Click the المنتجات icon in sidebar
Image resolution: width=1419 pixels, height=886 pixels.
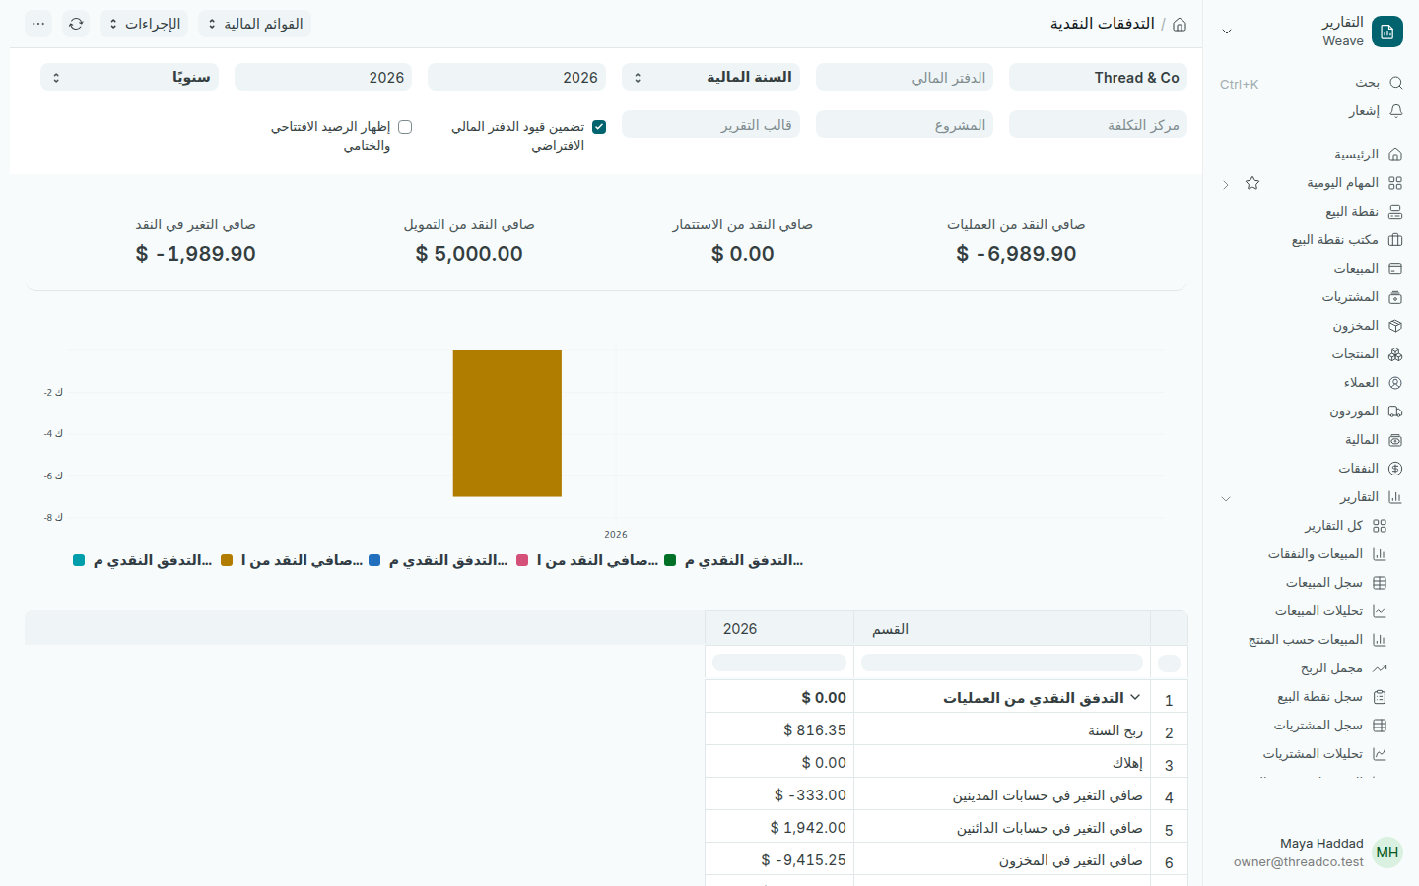click(1395, 354)
